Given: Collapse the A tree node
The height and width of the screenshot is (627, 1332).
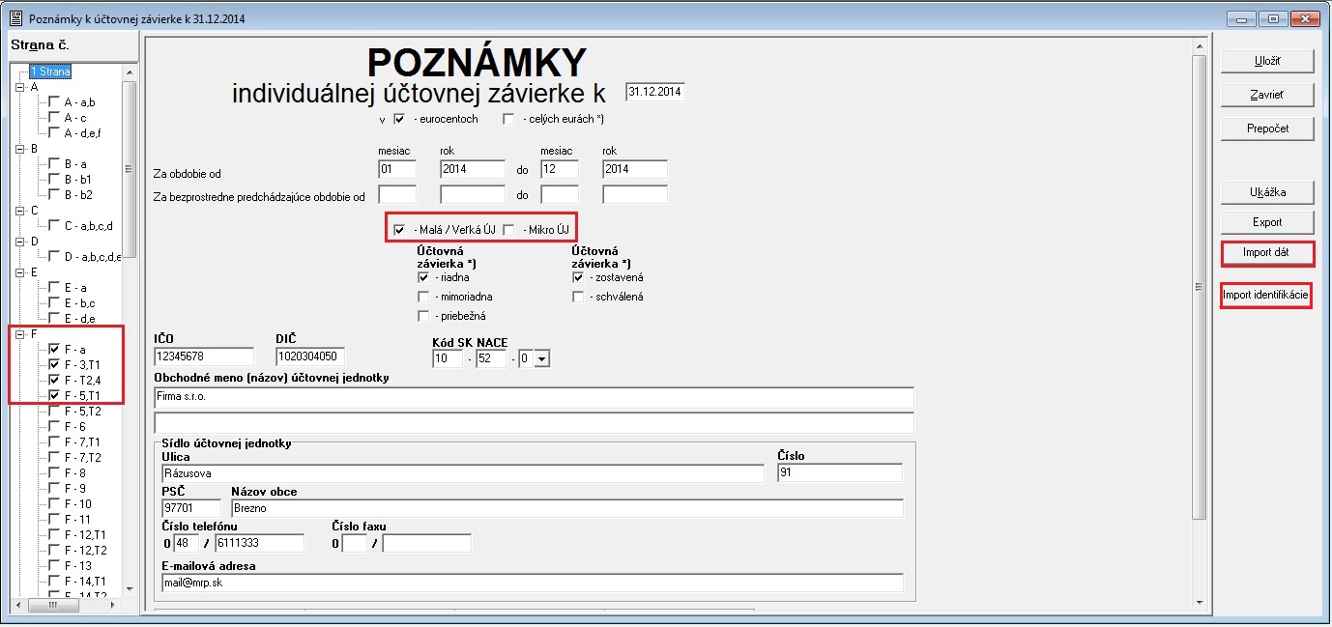Looking at the screenshot, I should pyautogui.click(x=19, y=87).
